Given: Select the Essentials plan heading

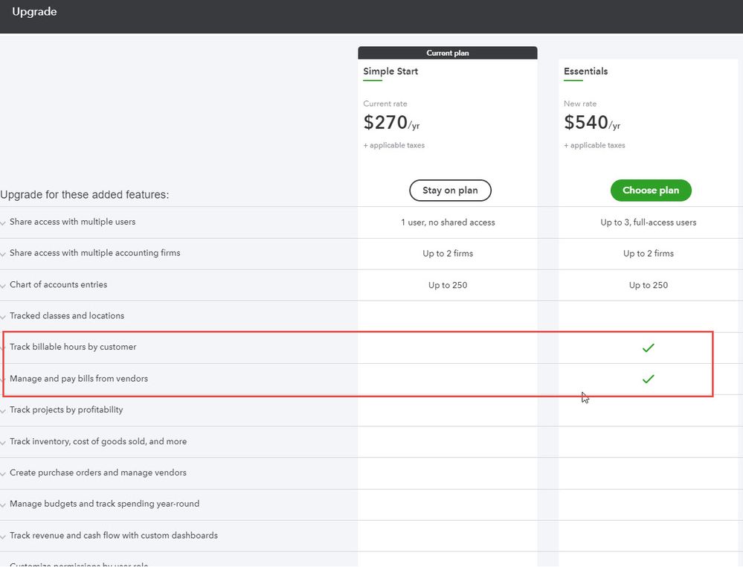Looking at the screenshot, I should pos(585,71).
